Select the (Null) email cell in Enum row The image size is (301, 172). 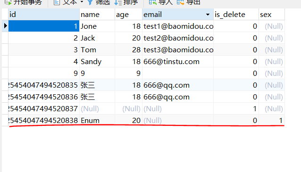[178, 121]
